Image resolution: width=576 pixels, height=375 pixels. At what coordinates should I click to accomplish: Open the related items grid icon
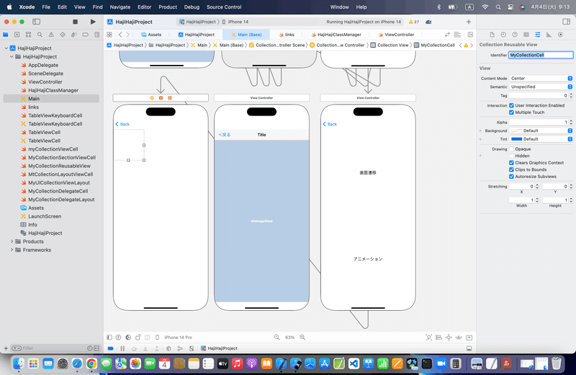tap(109, 35)
